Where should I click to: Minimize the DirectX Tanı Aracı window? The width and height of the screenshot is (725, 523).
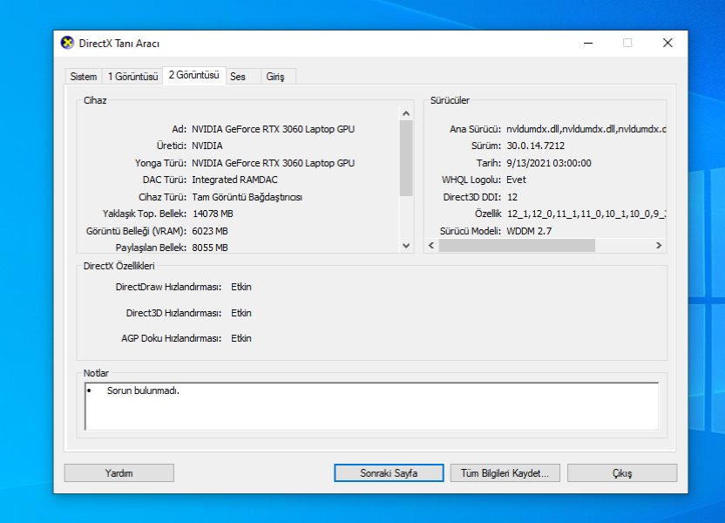(x=588, y=43)
